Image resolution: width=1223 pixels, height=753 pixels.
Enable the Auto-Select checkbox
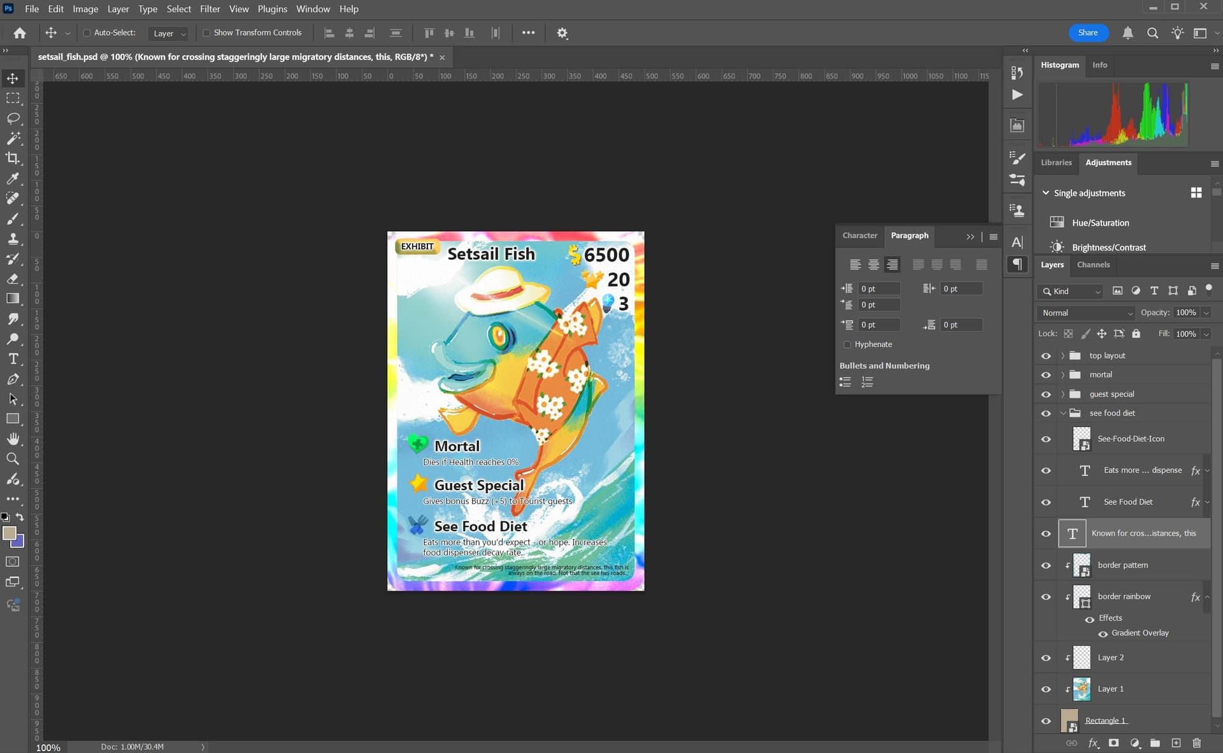[87, 33]
